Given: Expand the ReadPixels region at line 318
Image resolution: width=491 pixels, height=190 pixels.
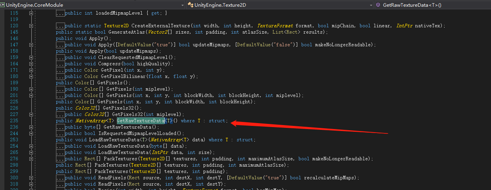Looking at the screenshot, I should 31,184.
